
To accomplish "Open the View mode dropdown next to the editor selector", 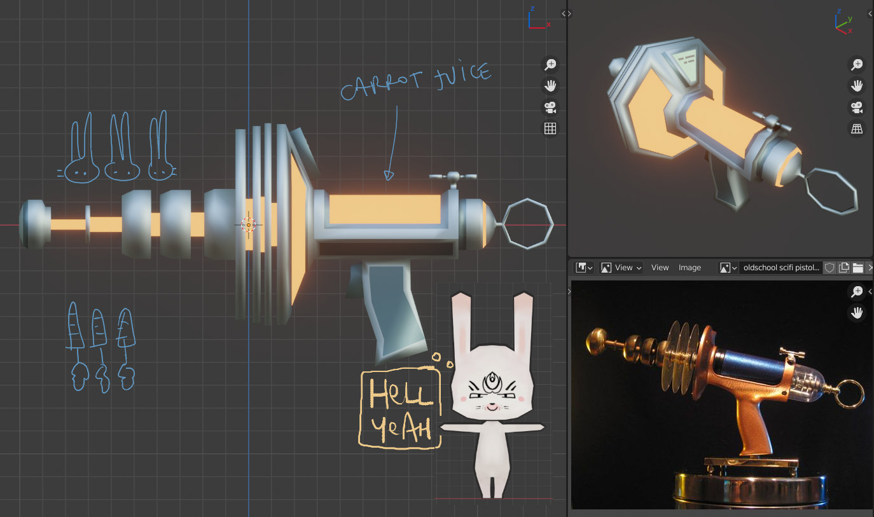I will click(622, 267).
